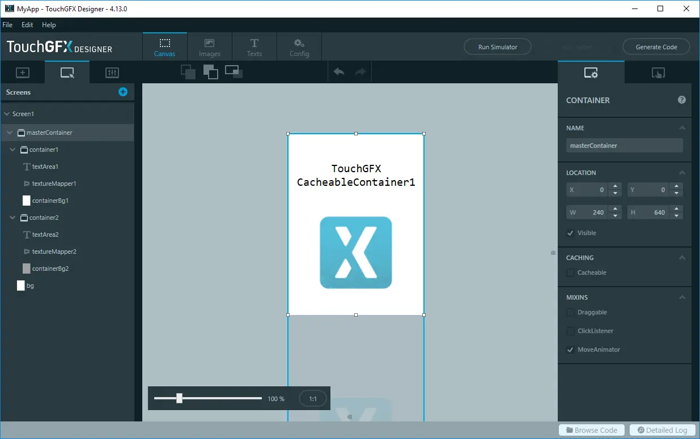Collapse the NAME section

point(682,128)
